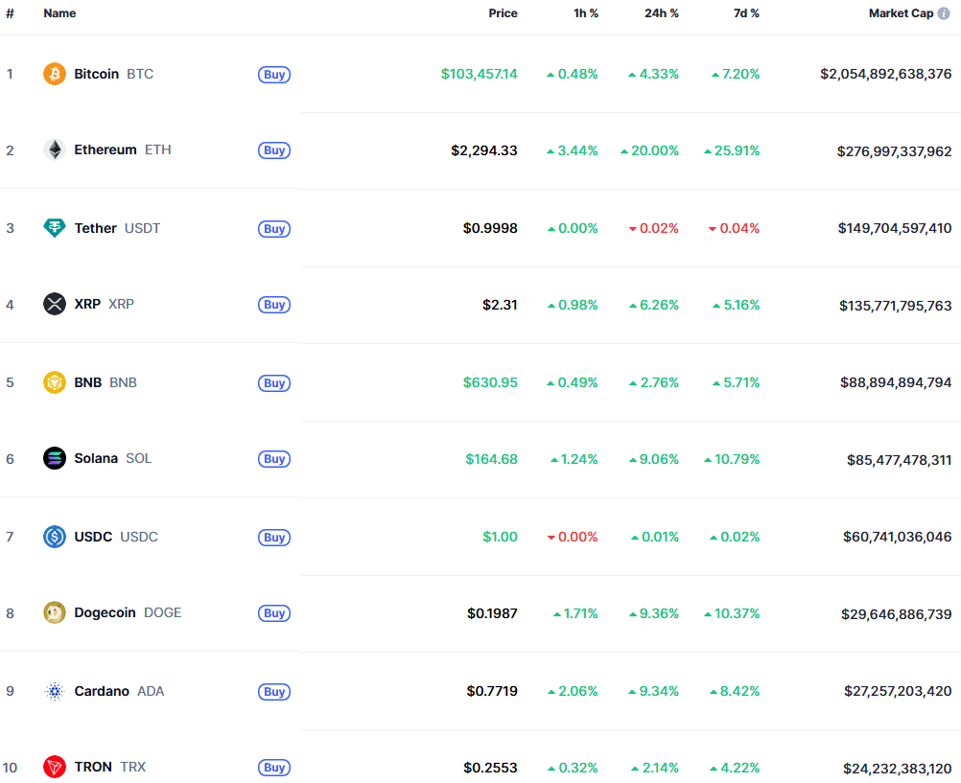Click the Solana logo icon
This screenshot has width=961, height=783.
pyautogui.click(x=55, y=458)
